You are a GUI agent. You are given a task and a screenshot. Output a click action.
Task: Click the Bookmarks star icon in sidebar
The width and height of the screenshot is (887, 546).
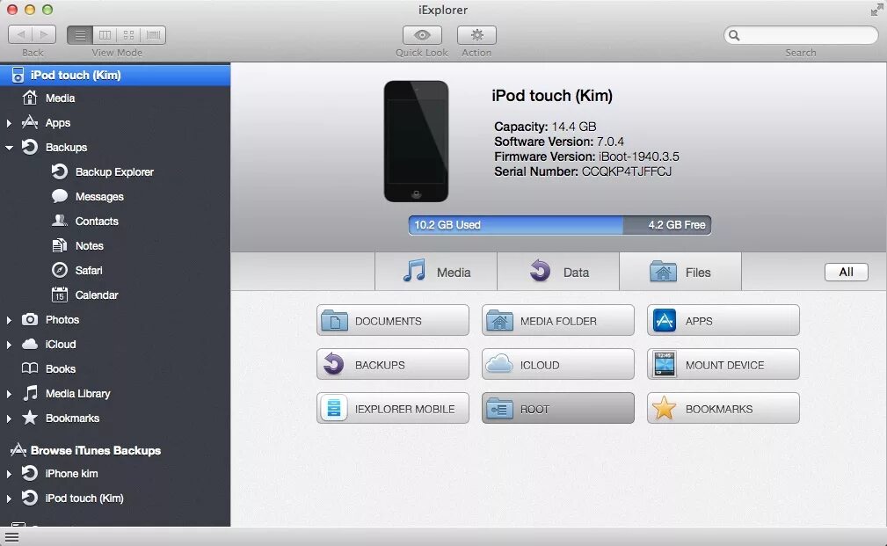(30, 419)
